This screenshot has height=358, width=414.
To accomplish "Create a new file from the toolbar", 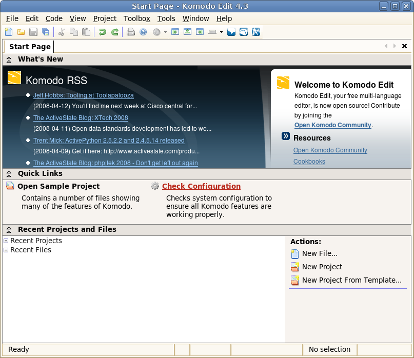I will click(x=8, y=32).
